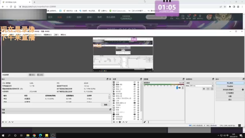
Task: Open File Explorer from the taskbar
Action: point(28,135)
